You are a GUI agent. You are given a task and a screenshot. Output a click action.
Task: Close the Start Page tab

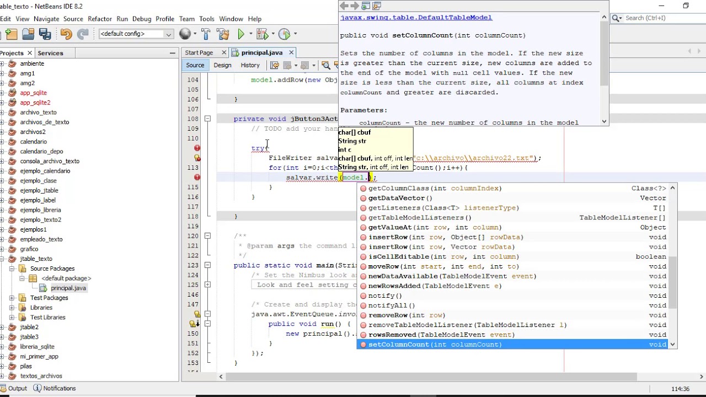click(x=224, y=53)
